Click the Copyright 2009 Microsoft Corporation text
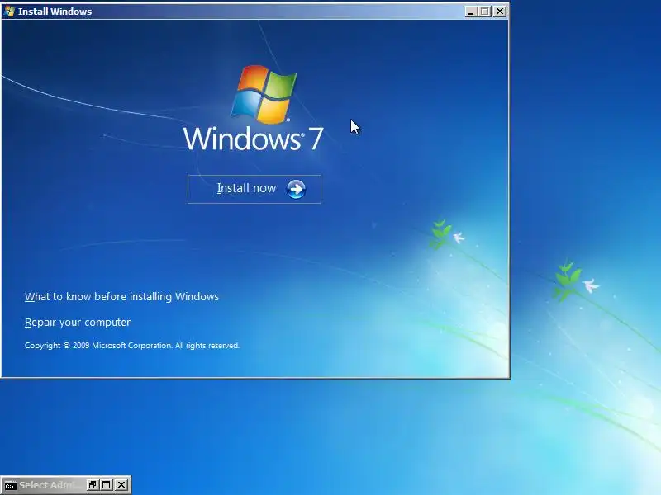 click(132, 346)
